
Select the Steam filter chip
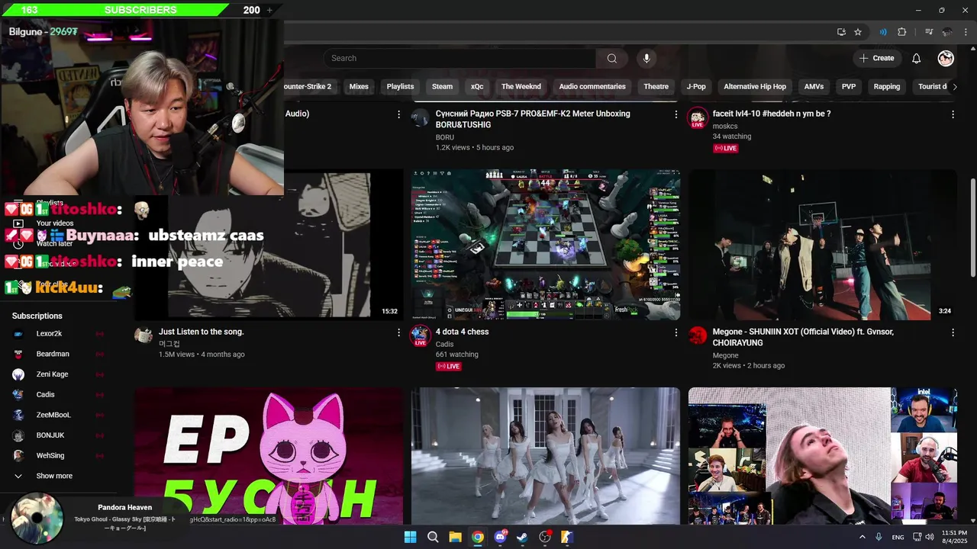442,87
